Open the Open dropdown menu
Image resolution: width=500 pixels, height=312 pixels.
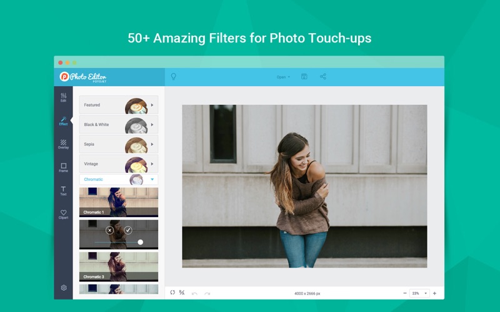click(x=283, y=77)
